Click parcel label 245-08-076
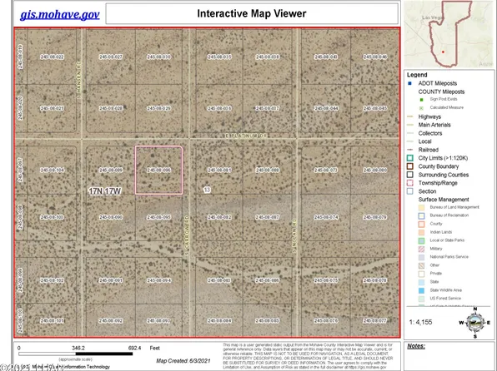The width and height of the screenshot is (497, 371). [x=326, y=321]
